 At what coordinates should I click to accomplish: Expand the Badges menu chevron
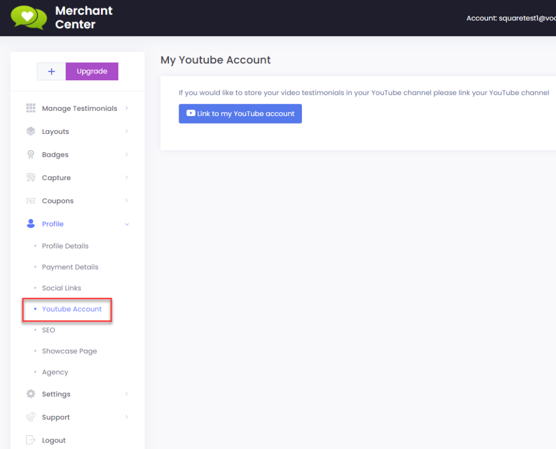click(127, 155)
